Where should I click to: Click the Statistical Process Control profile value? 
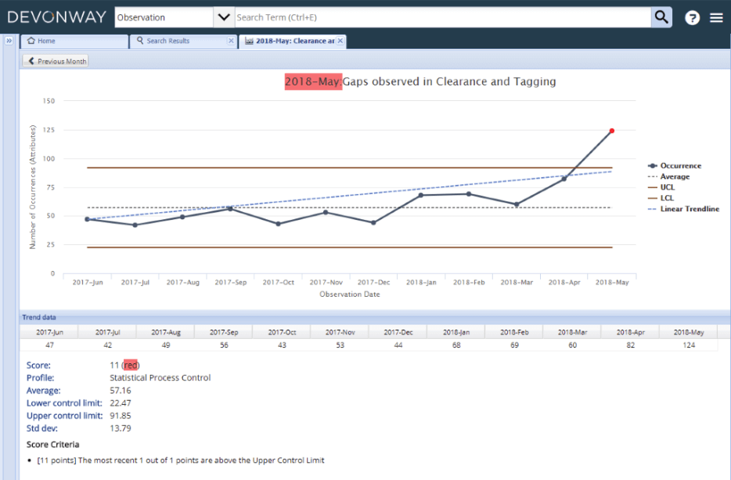160,378
